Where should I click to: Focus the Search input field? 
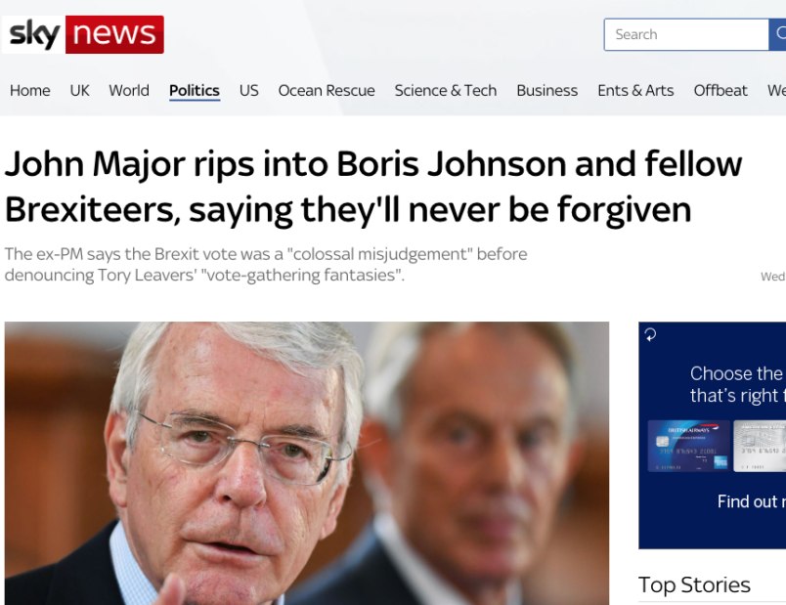(x=686, y=34)
